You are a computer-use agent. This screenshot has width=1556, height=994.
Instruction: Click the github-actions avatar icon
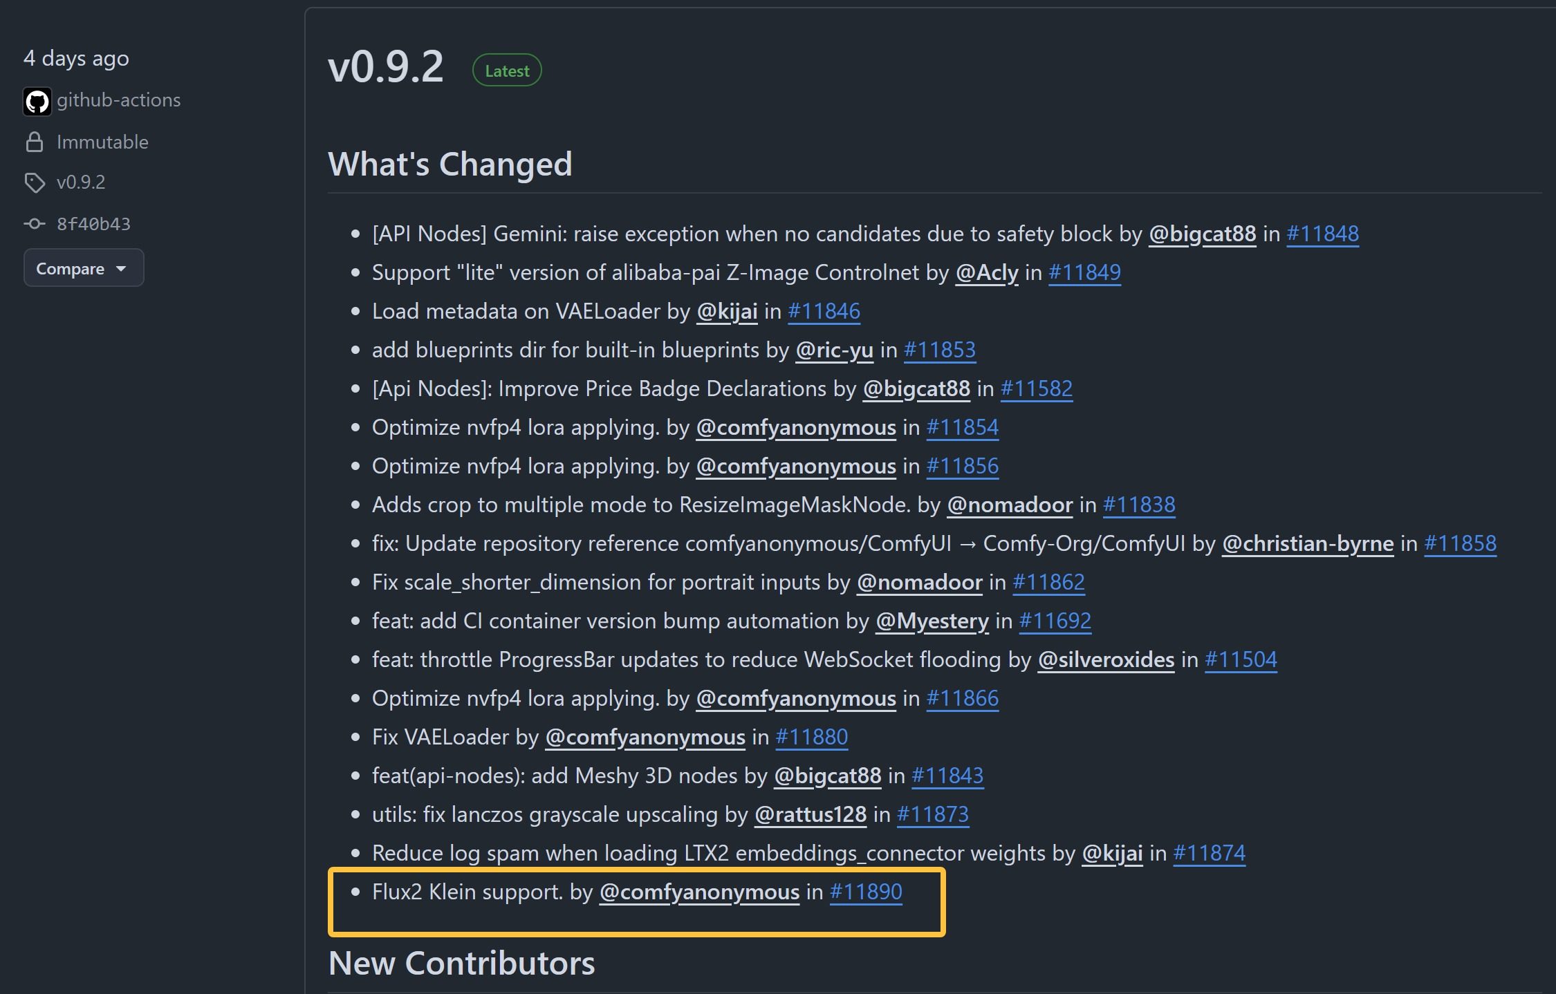click(x=37, y=102)
